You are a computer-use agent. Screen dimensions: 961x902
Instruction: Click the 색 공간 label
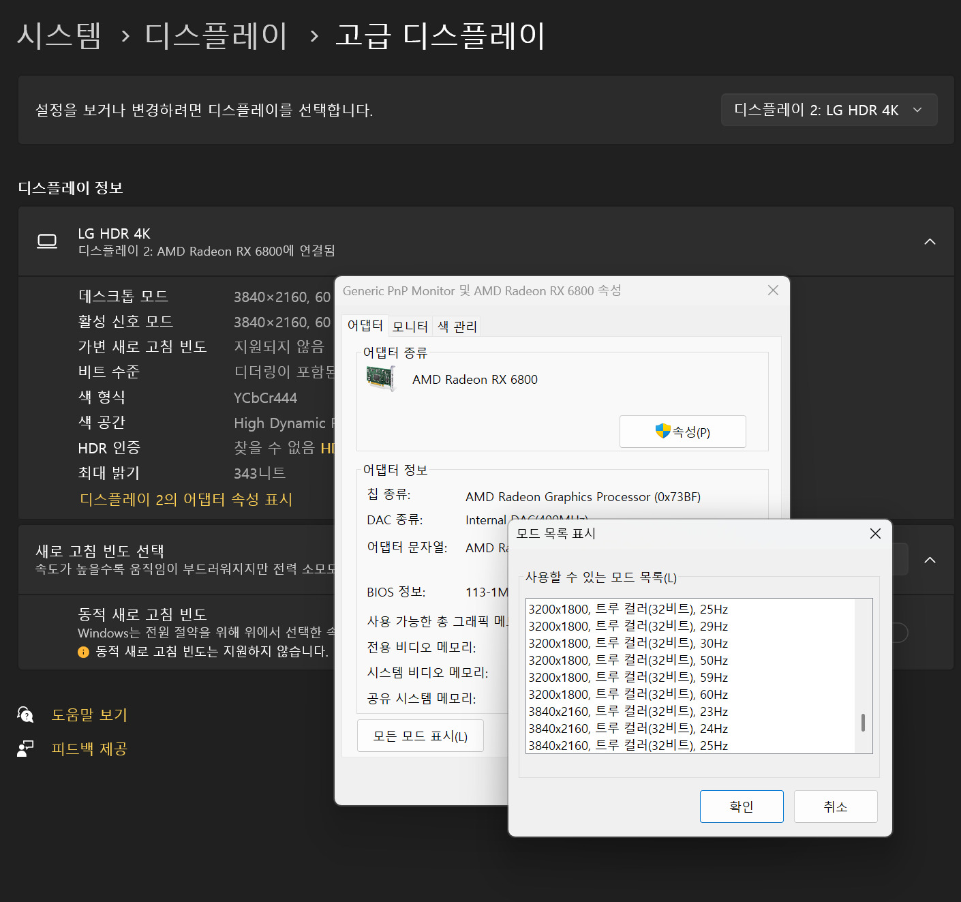point(102,422)
